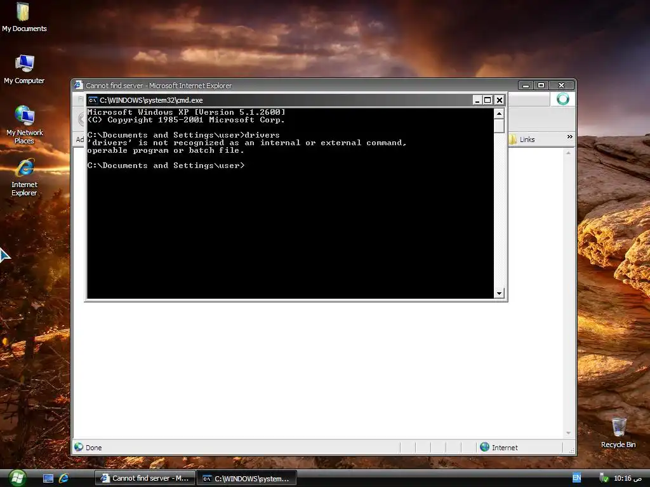Click the '(C) Copyright 1985-2001 Microsoft Corp.' line

coord(186,120)
